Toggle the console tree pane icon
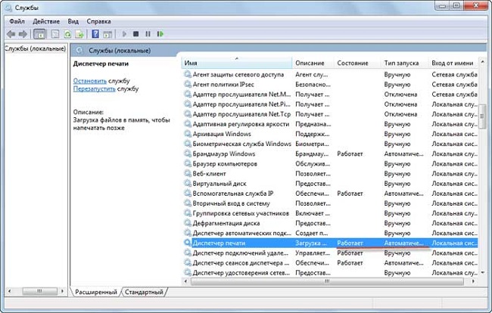The width and height of the screenshot is (492, 313). pos(39,34)
